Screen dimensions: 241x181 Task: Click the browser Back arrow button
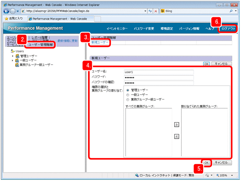click(x=6, y=11)
